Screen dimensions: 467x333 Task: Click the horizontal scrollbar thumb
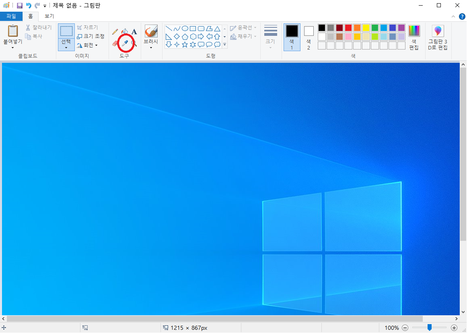[x=215, y=319]
